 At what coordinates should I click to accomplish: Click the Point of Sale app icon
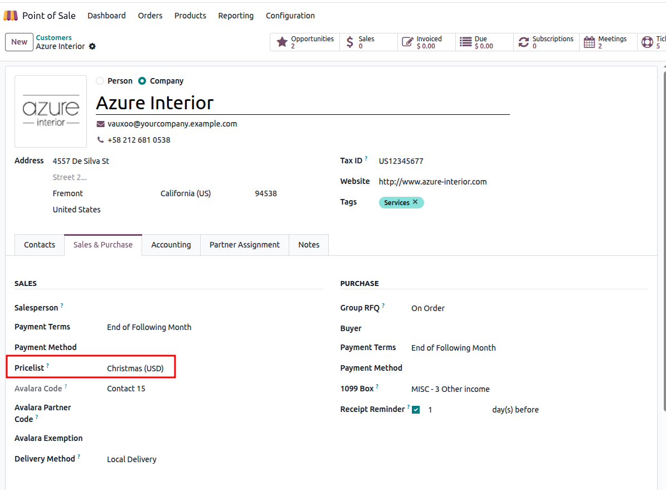pyautogui.click(x=11, y=16)
